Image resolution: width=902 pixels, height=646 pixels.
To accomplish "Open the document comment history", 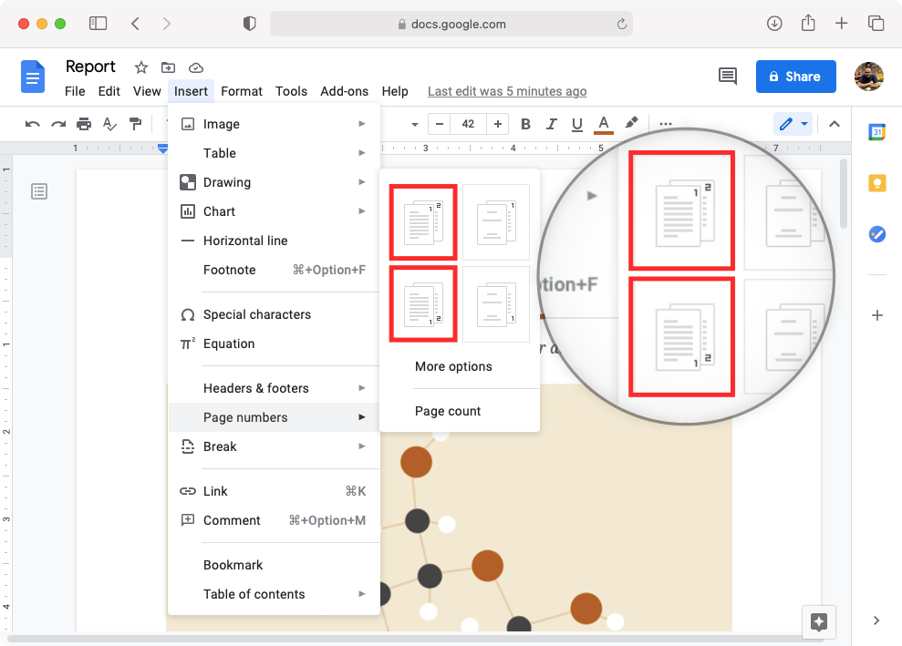I will pos(727,77).
